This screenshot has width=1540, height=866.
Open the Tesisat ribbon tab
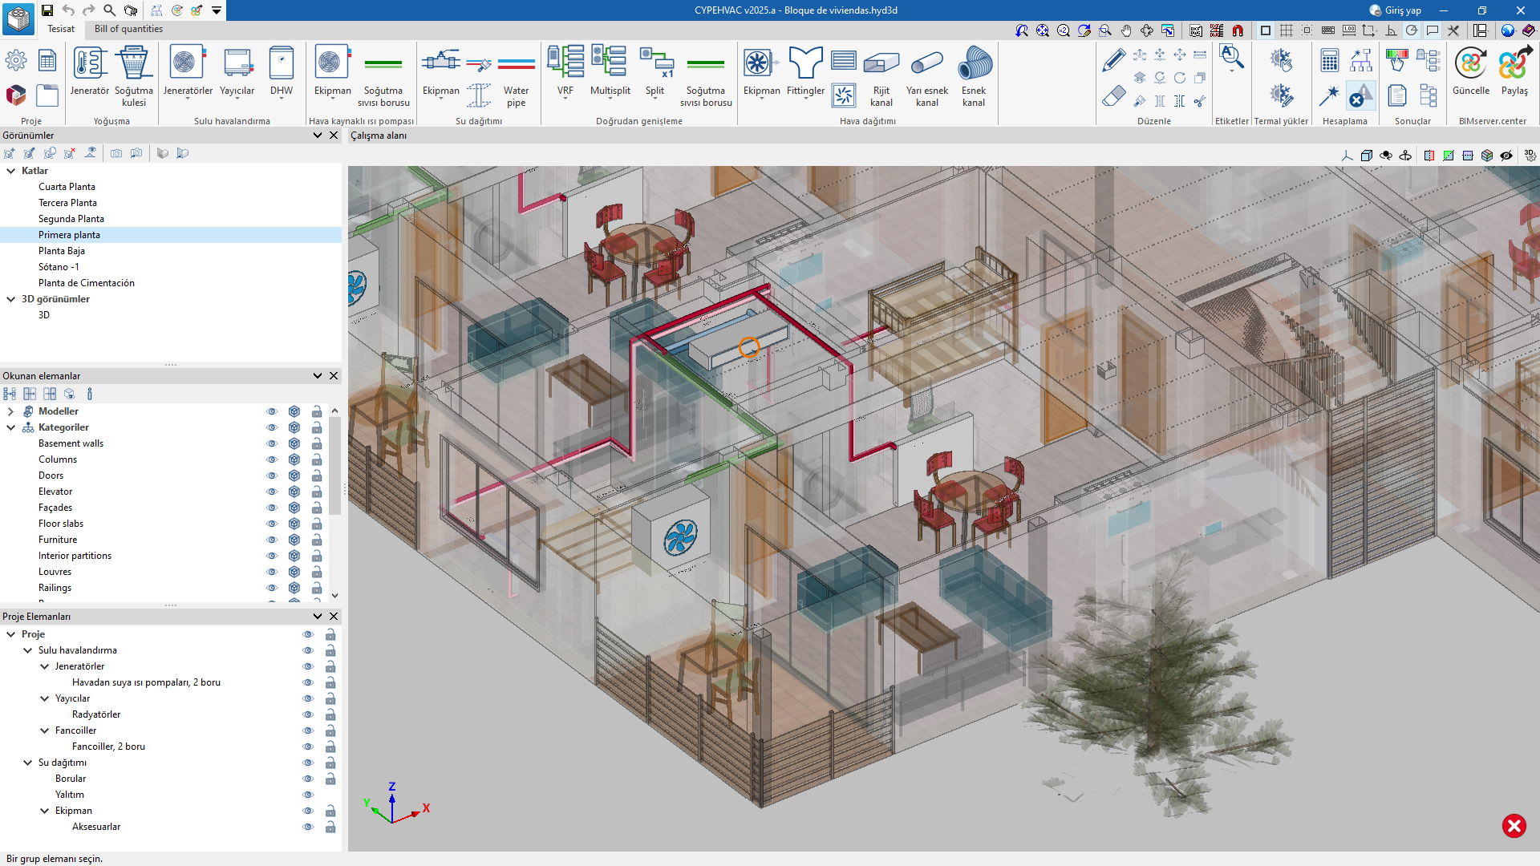pos(61,29)
